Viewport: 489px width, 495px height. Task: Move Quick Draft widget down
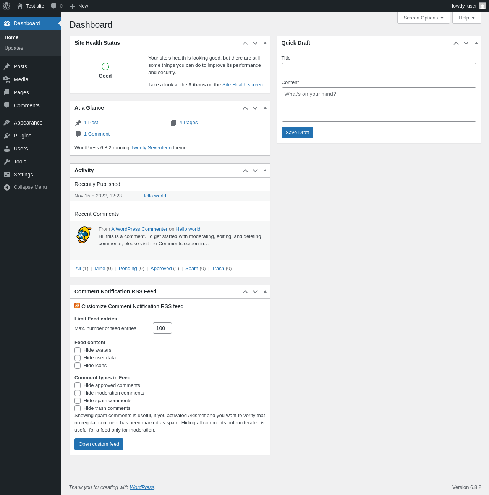(x=466, y=43)
